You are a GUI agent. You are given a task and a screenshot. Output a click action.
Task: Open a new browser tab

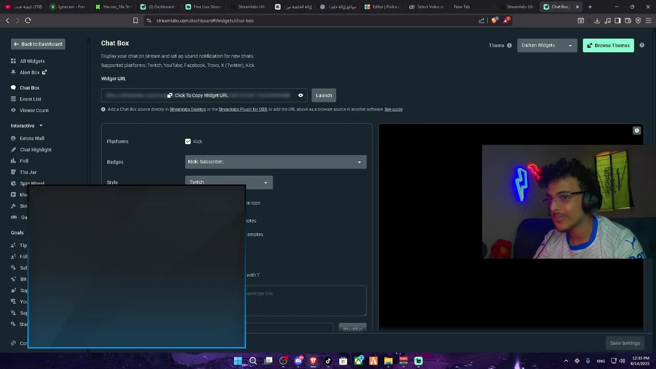point(590,7)
